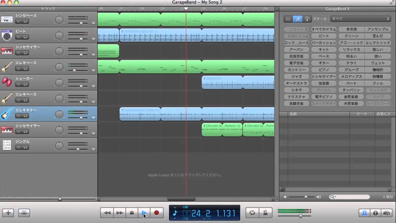Click the note icon in the LCD display
396x223 pixels.
(175, 213)
